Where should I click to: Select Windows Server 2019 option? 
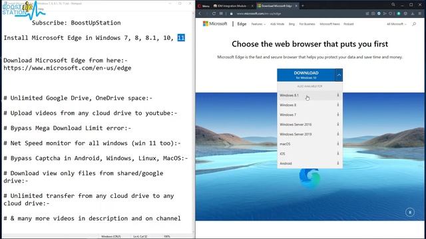[310, 134]
